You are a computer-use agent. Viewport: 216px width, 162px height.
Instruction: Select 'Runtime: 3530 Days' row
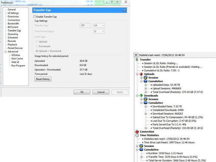(x=165, y=153)
